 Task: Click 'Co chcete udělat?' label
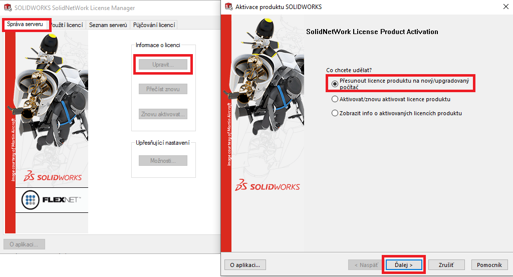click(x=349, y=70)
